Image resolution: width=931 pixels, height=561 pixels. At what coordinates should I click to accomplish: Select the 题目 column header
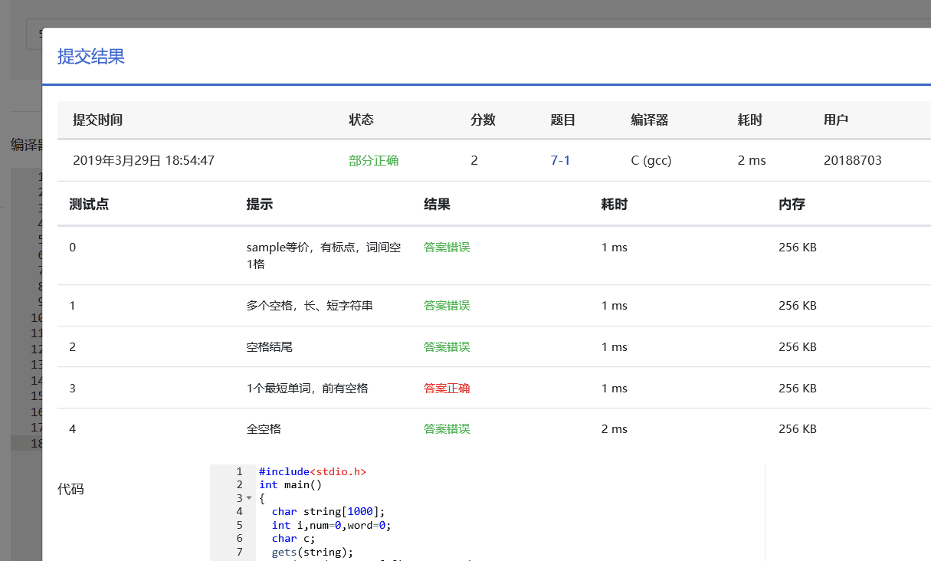pyautogui.click(x=563, y=120)
